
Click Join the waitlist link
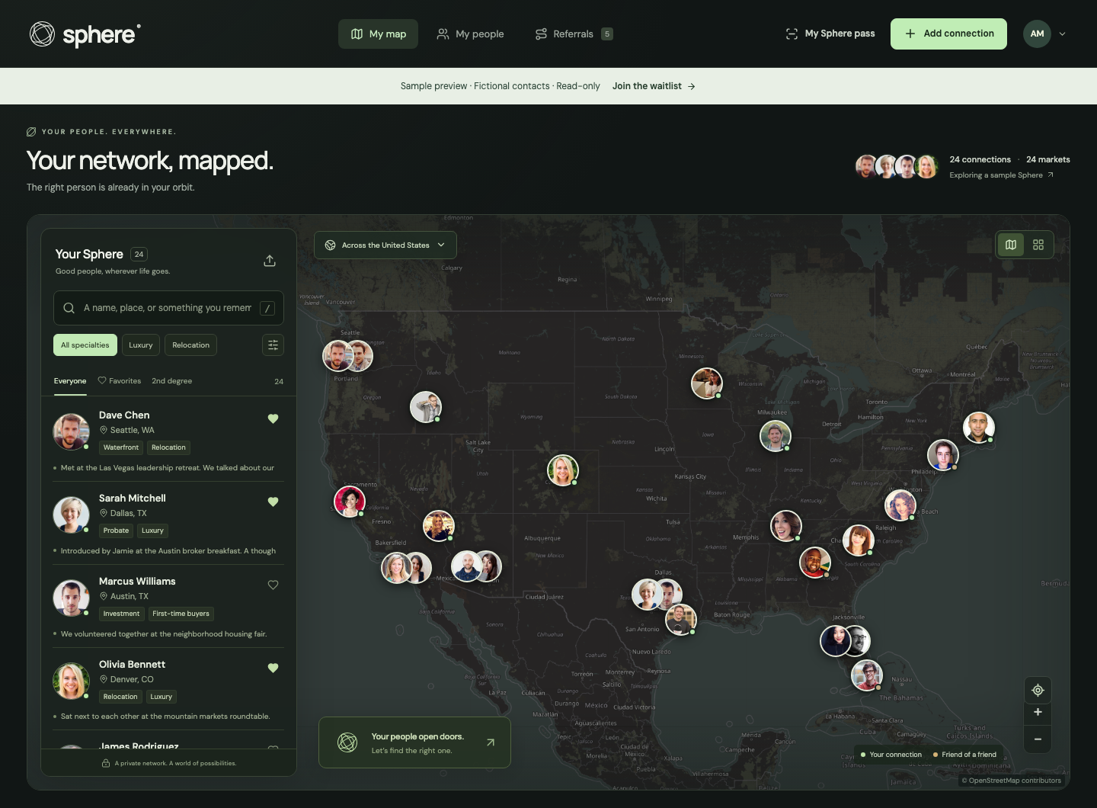point(654,86)
